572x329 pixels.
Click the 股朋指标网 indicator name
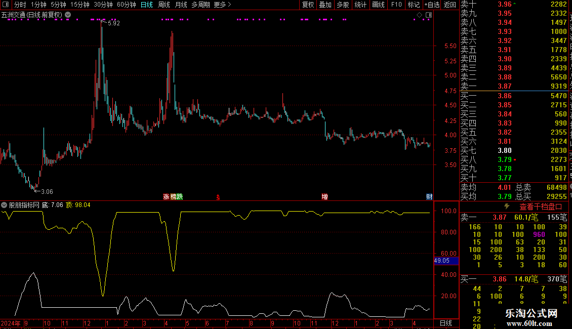tap(24, 205)
